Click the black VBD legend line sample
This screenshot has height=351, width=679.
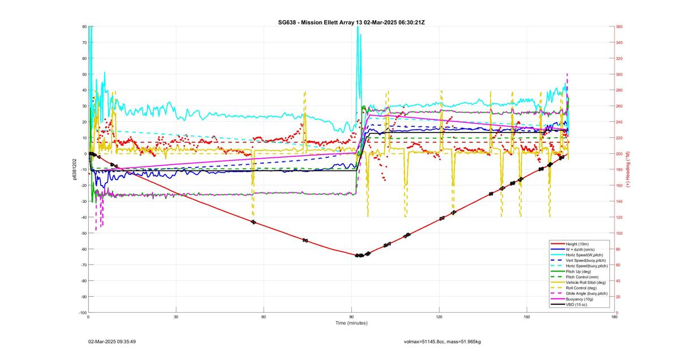coord(557,304)
